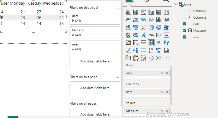
Task: Add a Gauge visual
Action: click(x=151, y=35)
